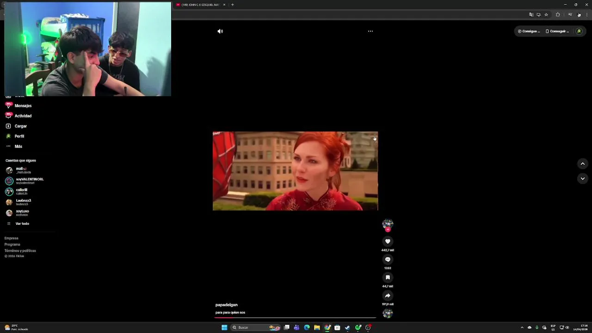Close the YouTube browser tab

tap(224, 5)
